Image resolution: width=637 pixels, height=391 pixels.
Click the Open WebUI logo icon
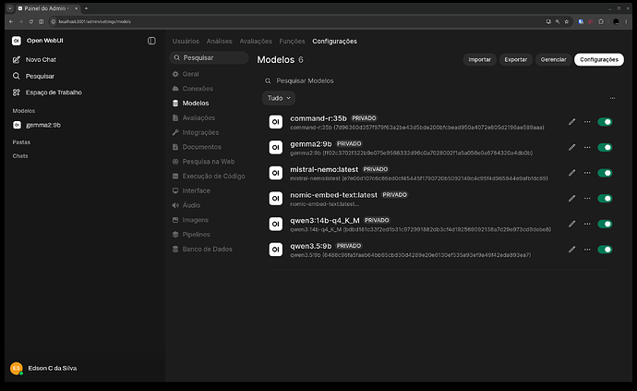click(17, 41)
